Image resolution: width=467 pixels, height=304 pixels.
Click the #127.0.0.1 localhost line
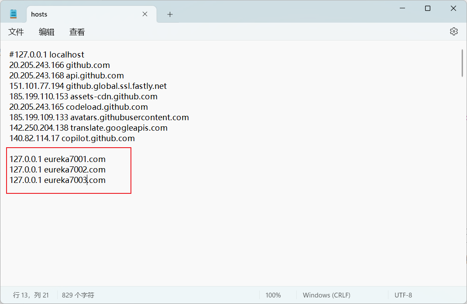coord(47,55)
